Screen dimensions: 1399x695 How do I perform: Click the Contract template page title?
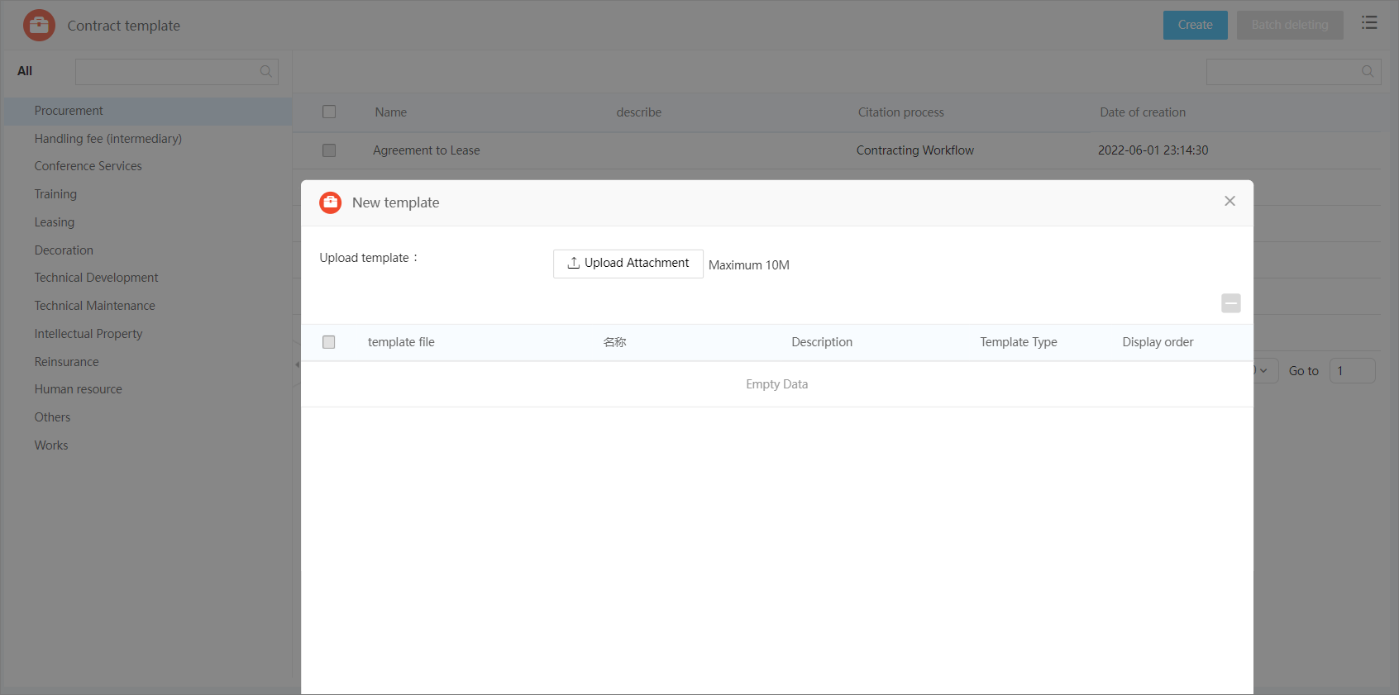pyautogui.click(x=124, y=26)
